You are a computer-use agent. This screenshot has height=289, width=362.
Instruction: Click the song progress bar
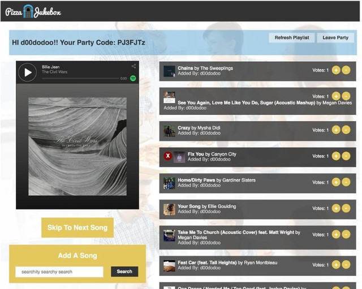point(80,79)
